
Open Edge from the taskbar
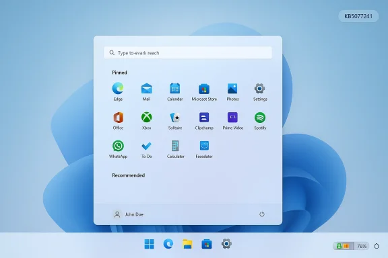point(168,244)
